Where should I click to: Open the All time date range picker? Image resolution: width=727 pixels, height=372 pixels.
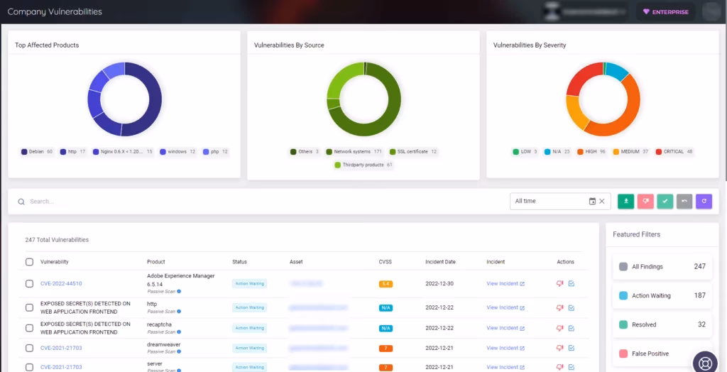coord(550,202)
